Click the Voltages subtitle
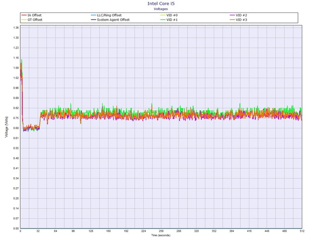This screenshot has height=241, width=322. point(161,9)
